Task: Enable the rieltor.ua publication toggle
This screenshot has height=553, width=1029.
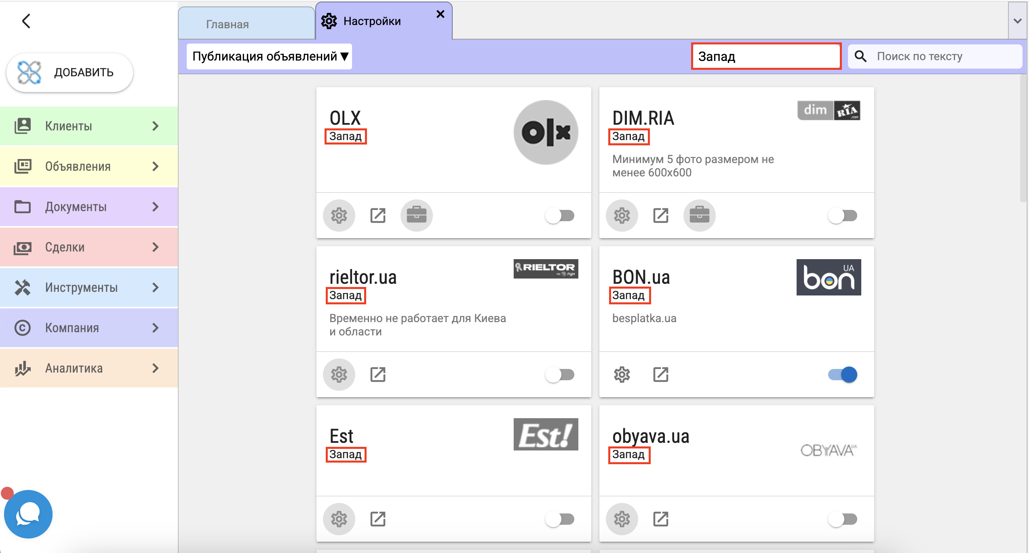Action: click(560, 375)
